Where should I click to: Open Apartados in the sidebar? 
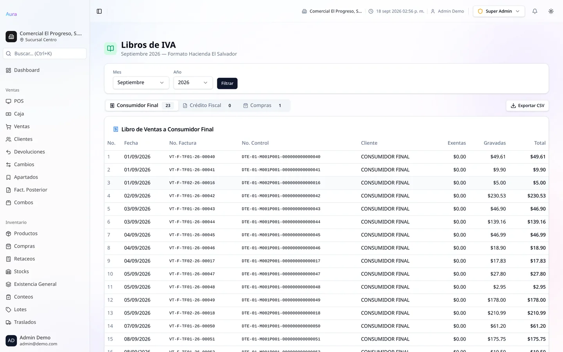tap(45, 177)
